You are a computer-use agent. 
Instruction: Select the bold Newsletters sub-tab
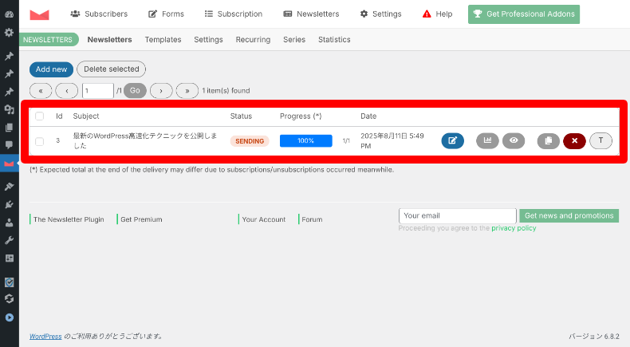click(110, 40)
